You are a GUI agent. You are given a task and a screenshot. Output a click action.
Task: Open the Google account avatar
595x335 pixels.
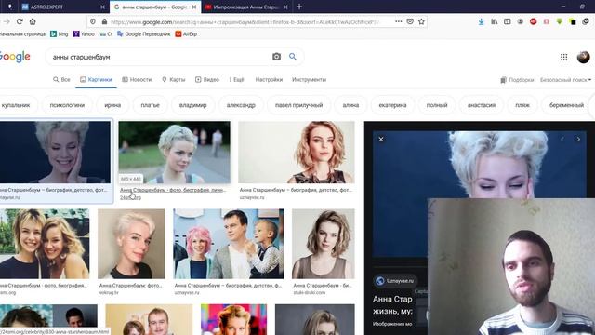[583, 57]
